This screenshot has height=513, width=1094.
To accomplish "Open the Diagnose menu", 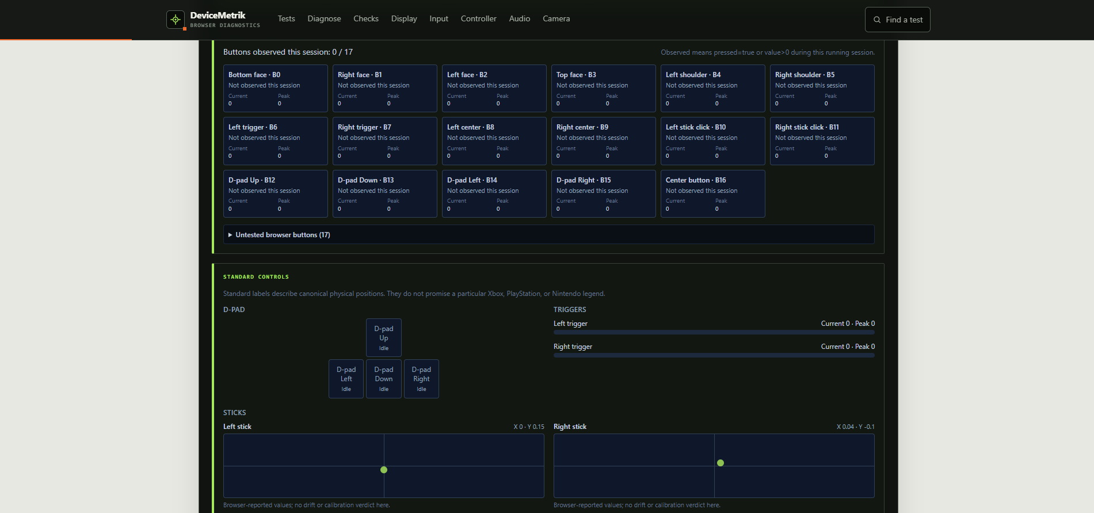I will coord(324,19).
